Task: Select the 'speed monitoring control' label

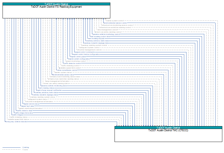Action: click(x=76, y=61)
